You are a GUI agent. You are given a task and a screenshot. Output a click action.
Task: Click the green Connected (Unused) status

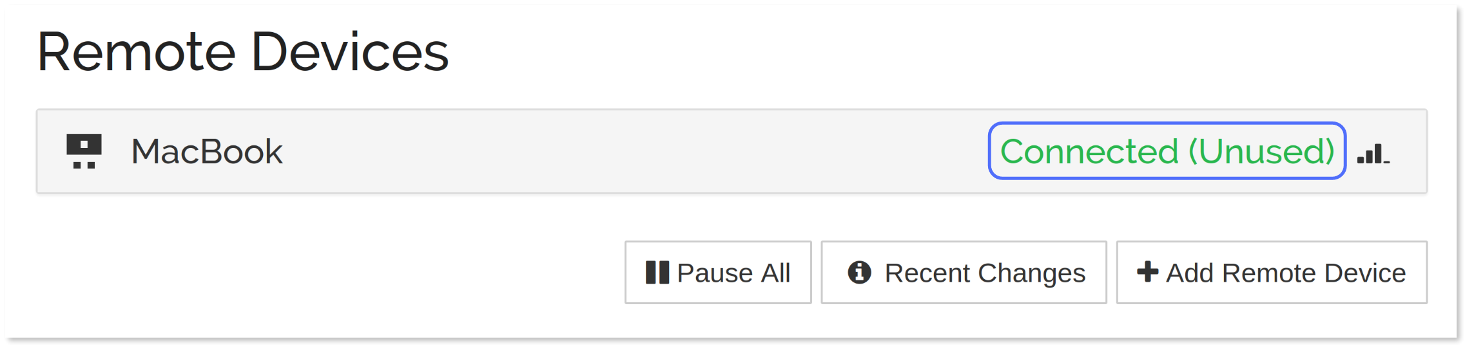pos(1167,151)
